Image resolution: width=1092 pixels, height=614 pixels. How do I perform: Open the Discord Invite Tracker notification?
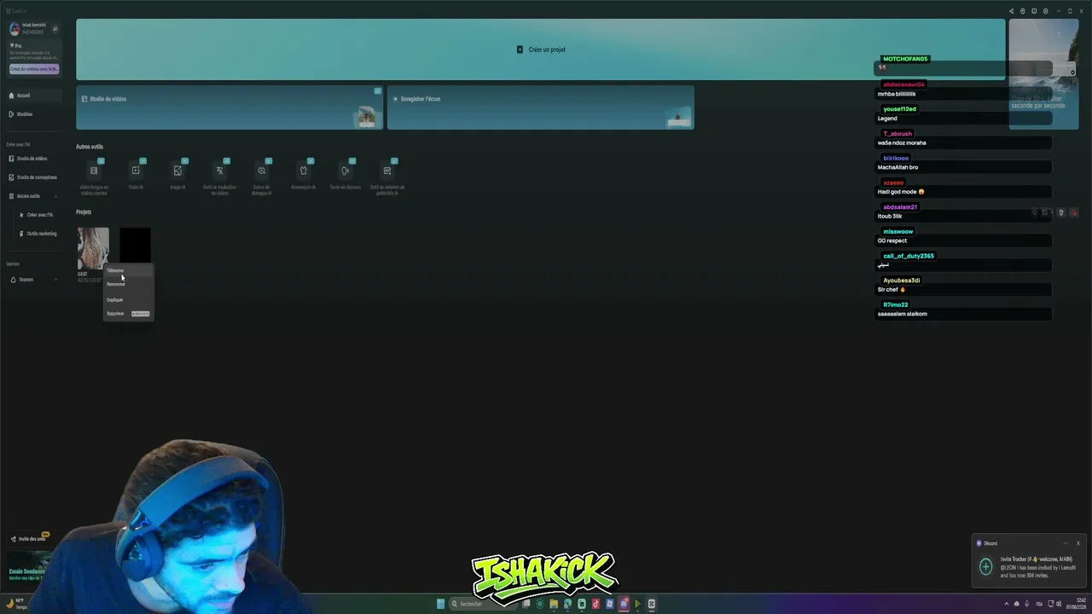(x=1028, y=563)
